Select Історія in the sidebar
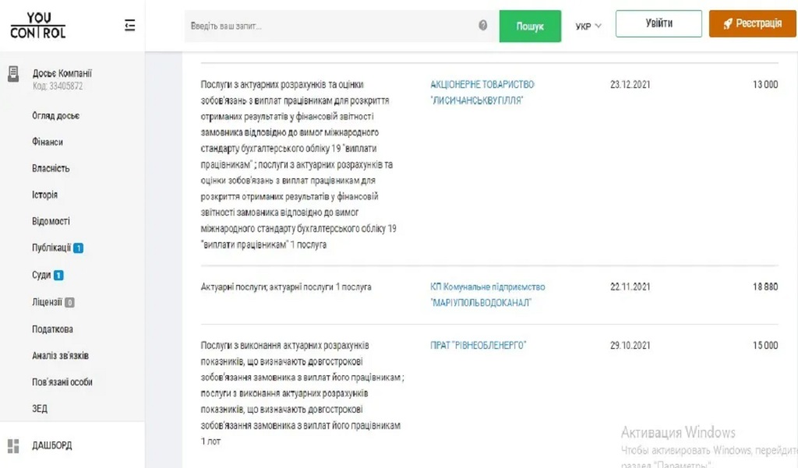The width and height of the screenshot is (798, 468). pos(44,195)
